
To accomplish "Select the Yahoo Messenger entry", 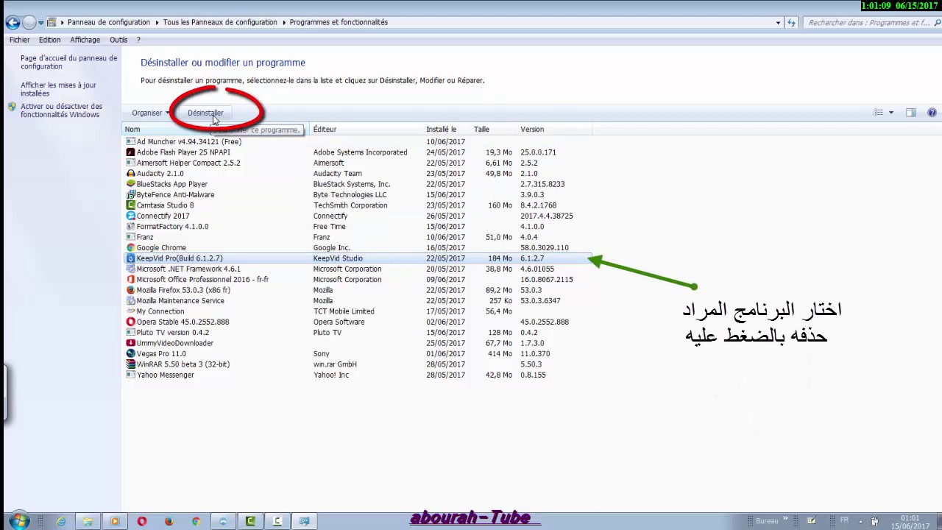I will click(x=165, y=375).
